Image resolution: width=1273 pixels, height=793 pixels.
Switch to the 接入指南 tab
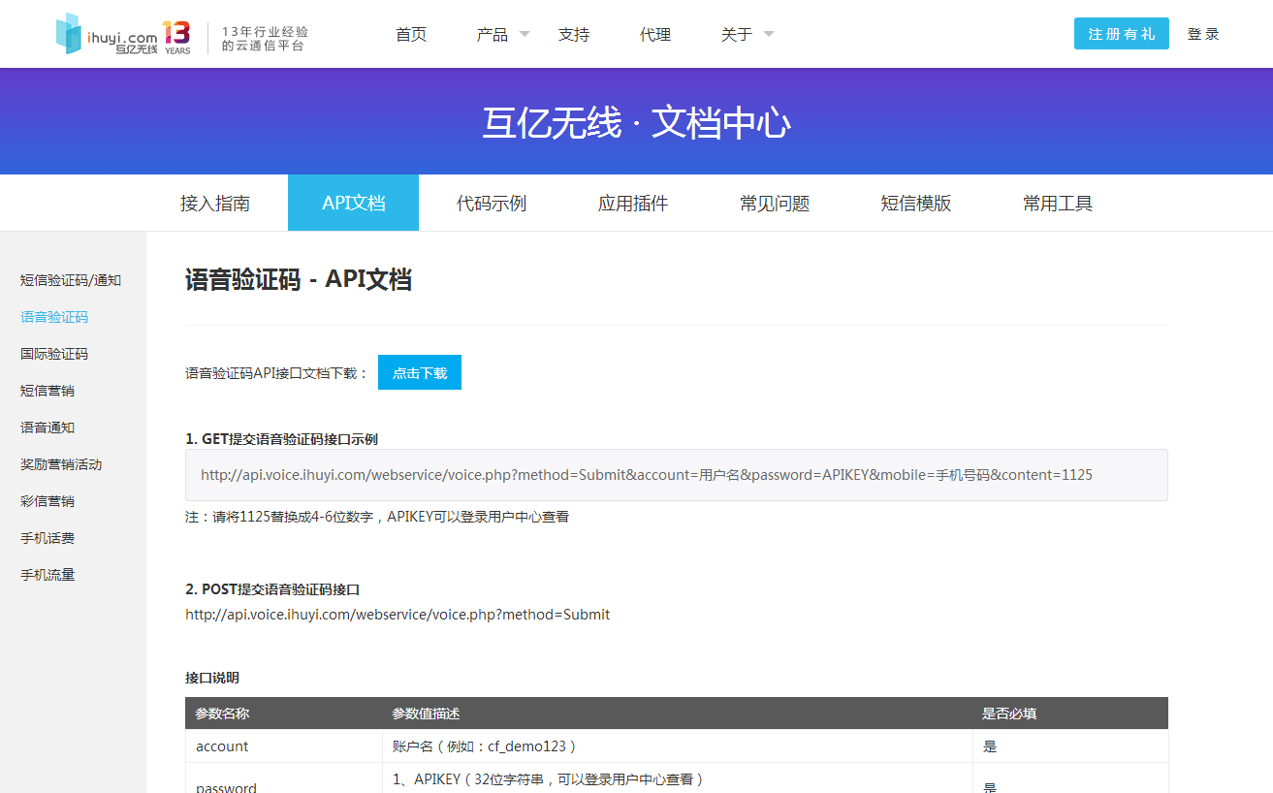click(215, 203)
